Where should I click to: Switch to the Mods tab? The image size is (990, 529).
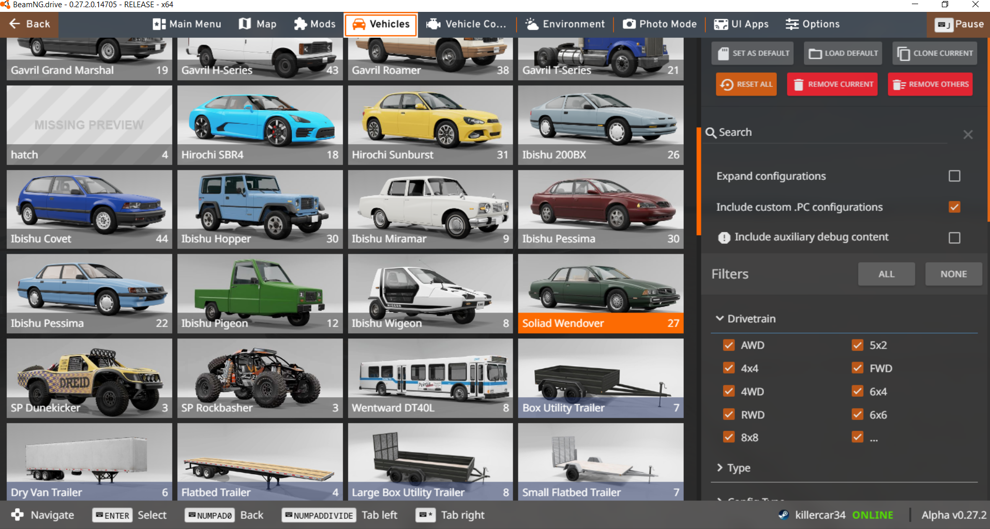tap(314, 24)
